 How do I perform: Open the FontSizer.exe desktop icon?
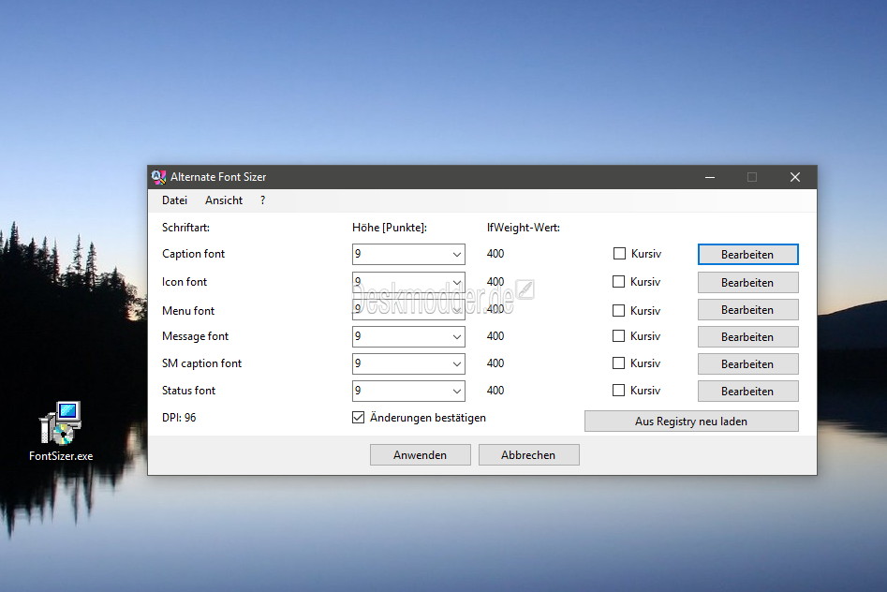point(61,431)
